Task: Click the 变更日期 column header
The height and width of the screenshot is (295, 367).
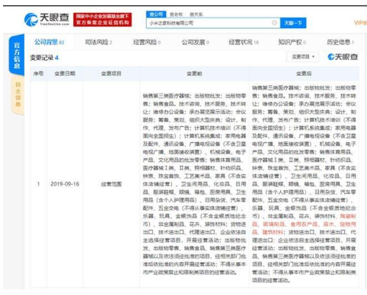Action: point(65,74)
